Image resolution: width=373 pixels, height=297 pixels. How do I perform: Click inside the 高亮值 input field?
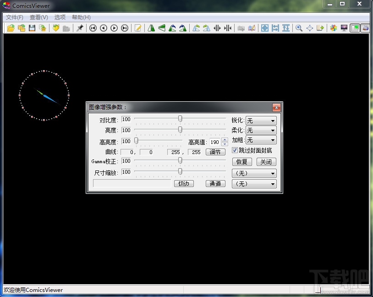coord(214,142)
